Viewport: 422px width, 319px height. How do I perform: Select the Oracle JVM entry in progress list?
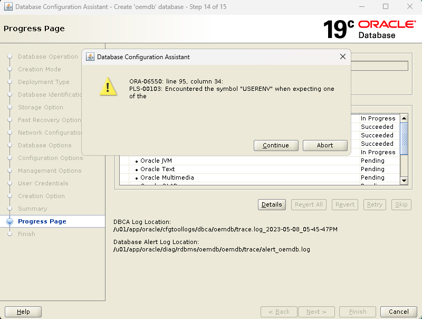click(156, 160)
